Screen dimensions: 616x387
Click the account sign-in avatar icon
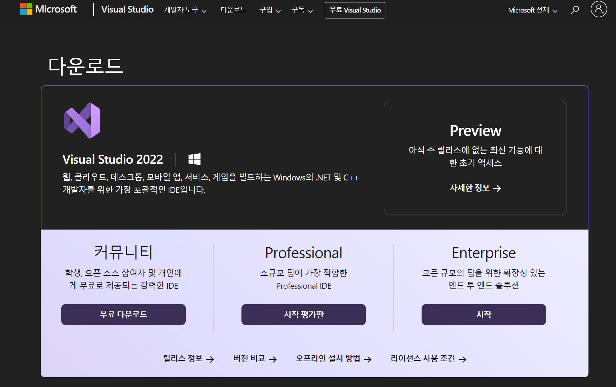click(599, 9)
